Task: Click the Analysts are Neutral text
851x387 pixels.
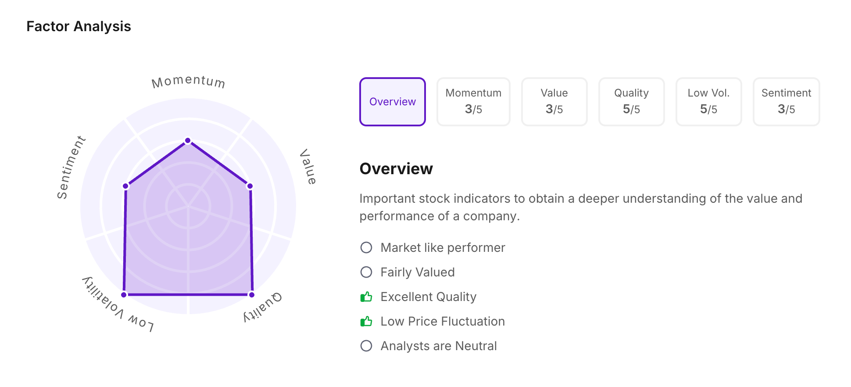Action: click(438, 346)
